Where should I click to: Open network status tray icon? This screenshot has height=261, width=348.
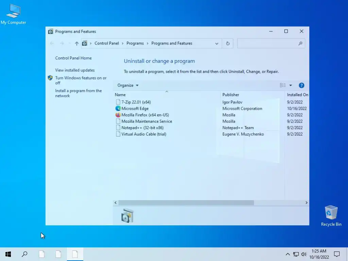click(x=296, y=254)
